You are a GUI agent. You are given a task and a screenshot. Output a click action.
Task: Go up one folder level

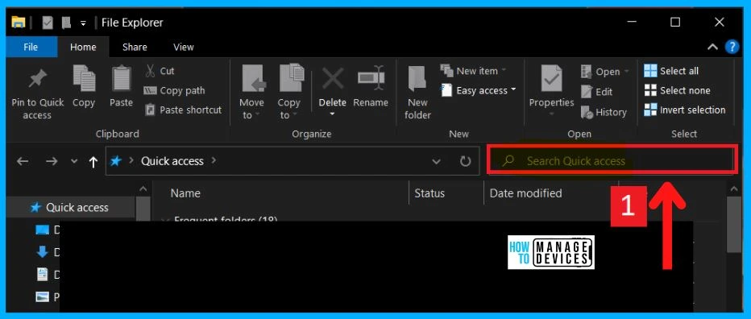point(93,162)
